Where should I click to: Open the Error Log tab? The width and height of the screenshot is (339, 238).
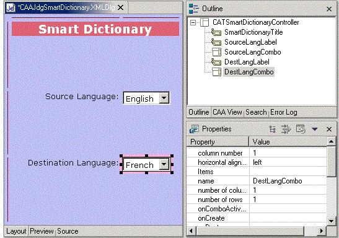[x=284, y=112]
